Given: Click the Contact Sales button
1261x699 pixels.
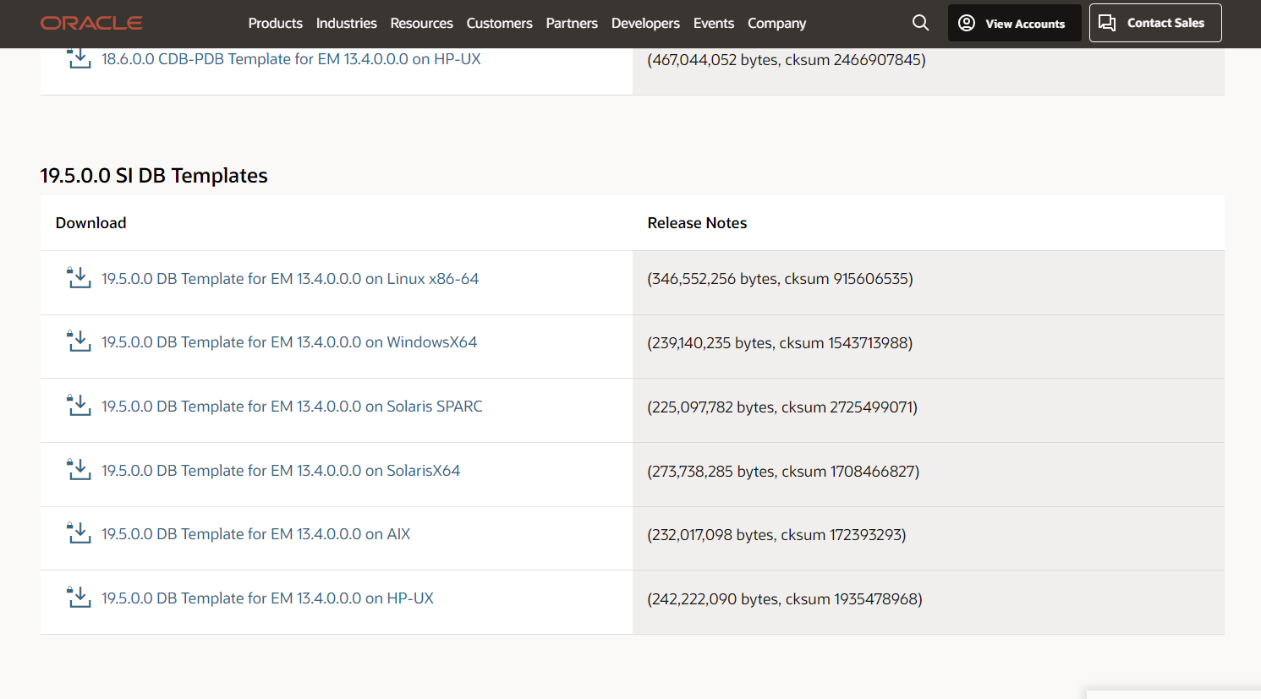Looking at the screenshot, I should [x=1155, y=23].
